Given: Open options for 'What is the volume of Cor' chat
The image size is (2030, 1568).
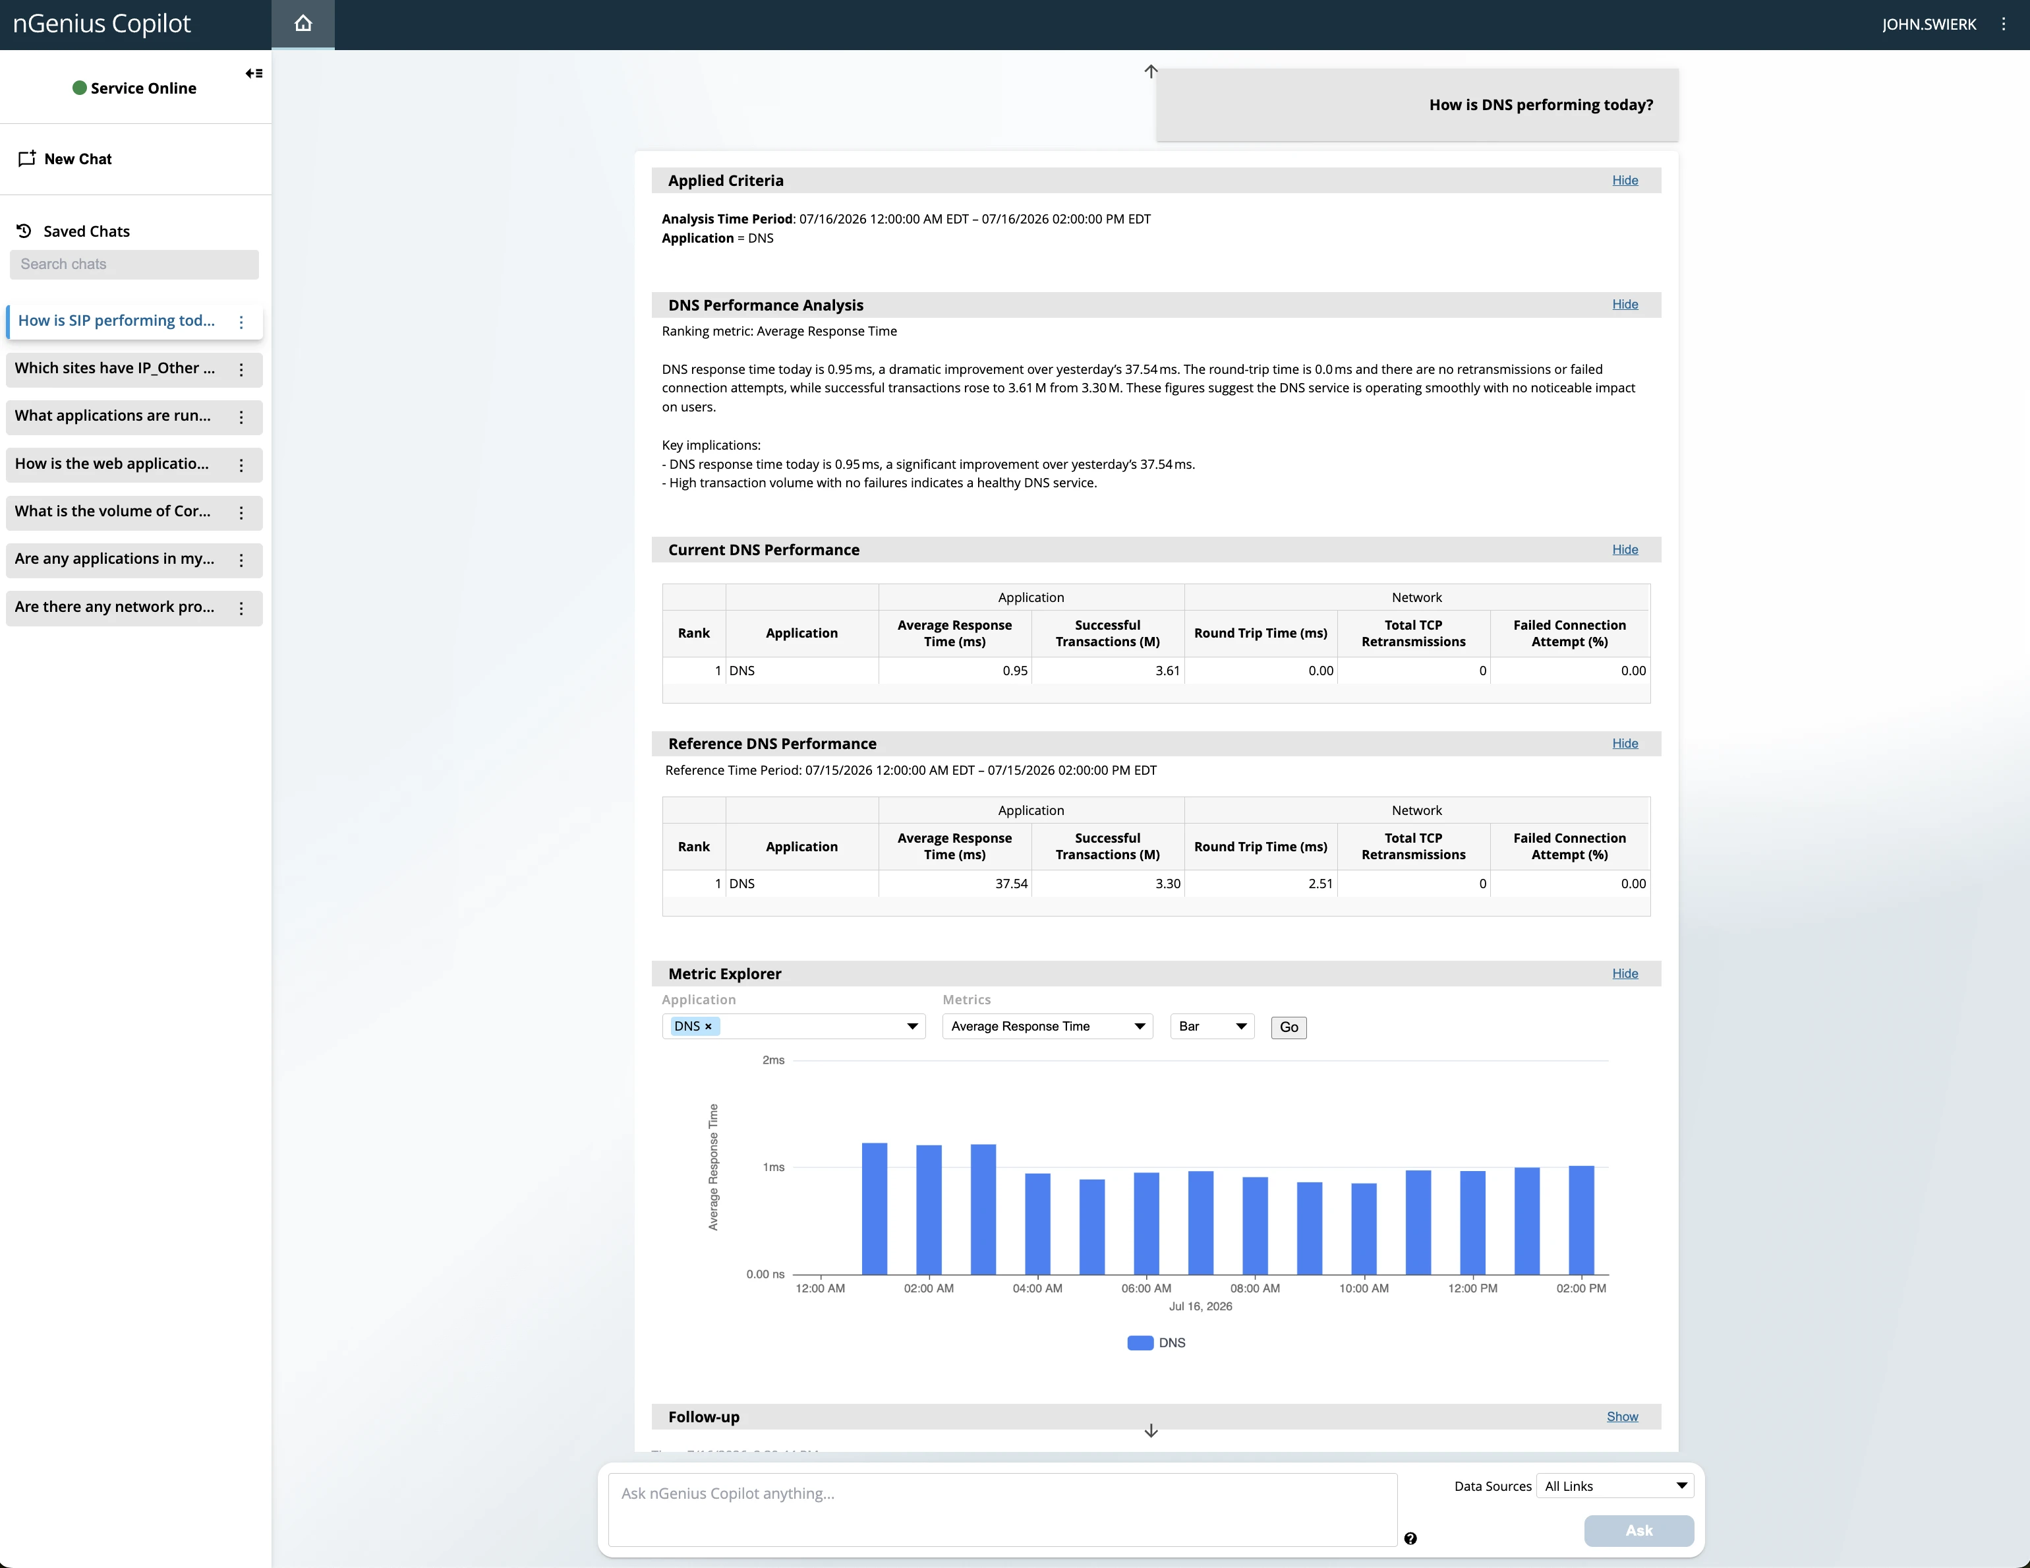Looking at the screenshot, I should (x=242, y=512).
